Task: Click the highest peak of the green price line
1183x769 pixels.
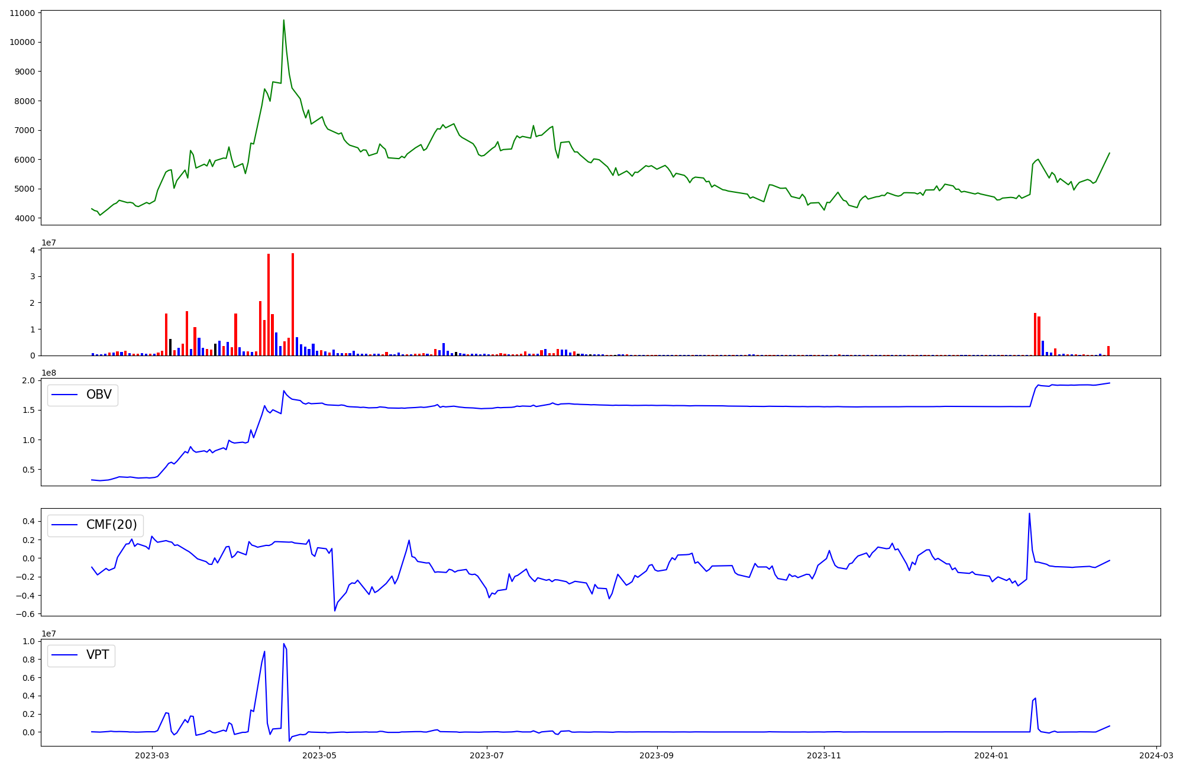Action: (x=283, y=21)
